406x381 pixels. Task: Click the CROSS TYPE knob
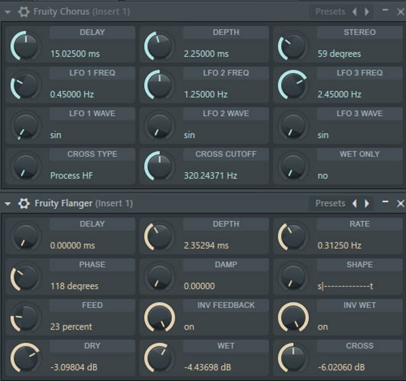tap(26, 167)
